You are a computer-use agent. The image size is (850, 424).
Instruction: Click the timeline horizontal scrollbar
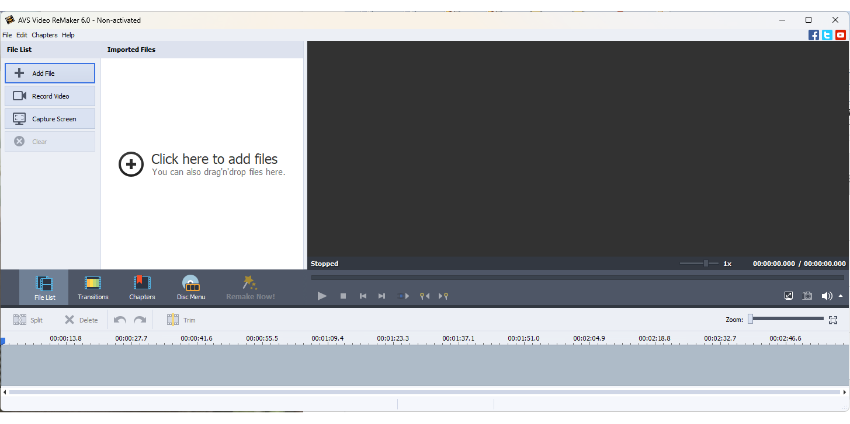tap(425, 392)
